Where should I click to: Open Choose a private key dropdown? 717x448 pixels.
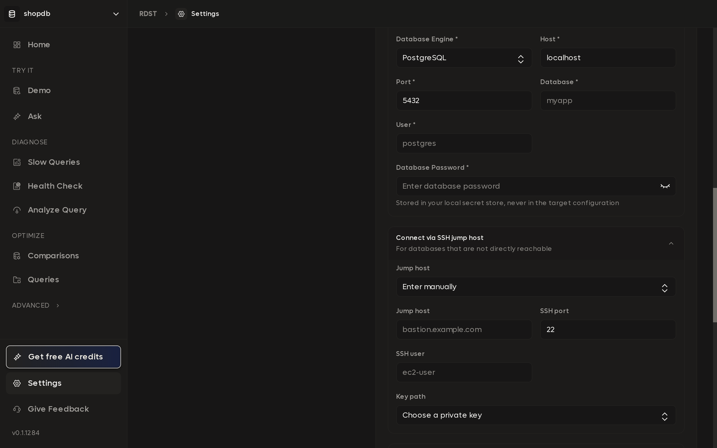coord(536,415)
